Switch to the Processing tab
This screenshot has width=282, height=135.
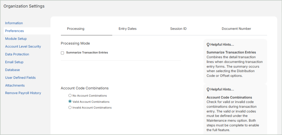76,29
